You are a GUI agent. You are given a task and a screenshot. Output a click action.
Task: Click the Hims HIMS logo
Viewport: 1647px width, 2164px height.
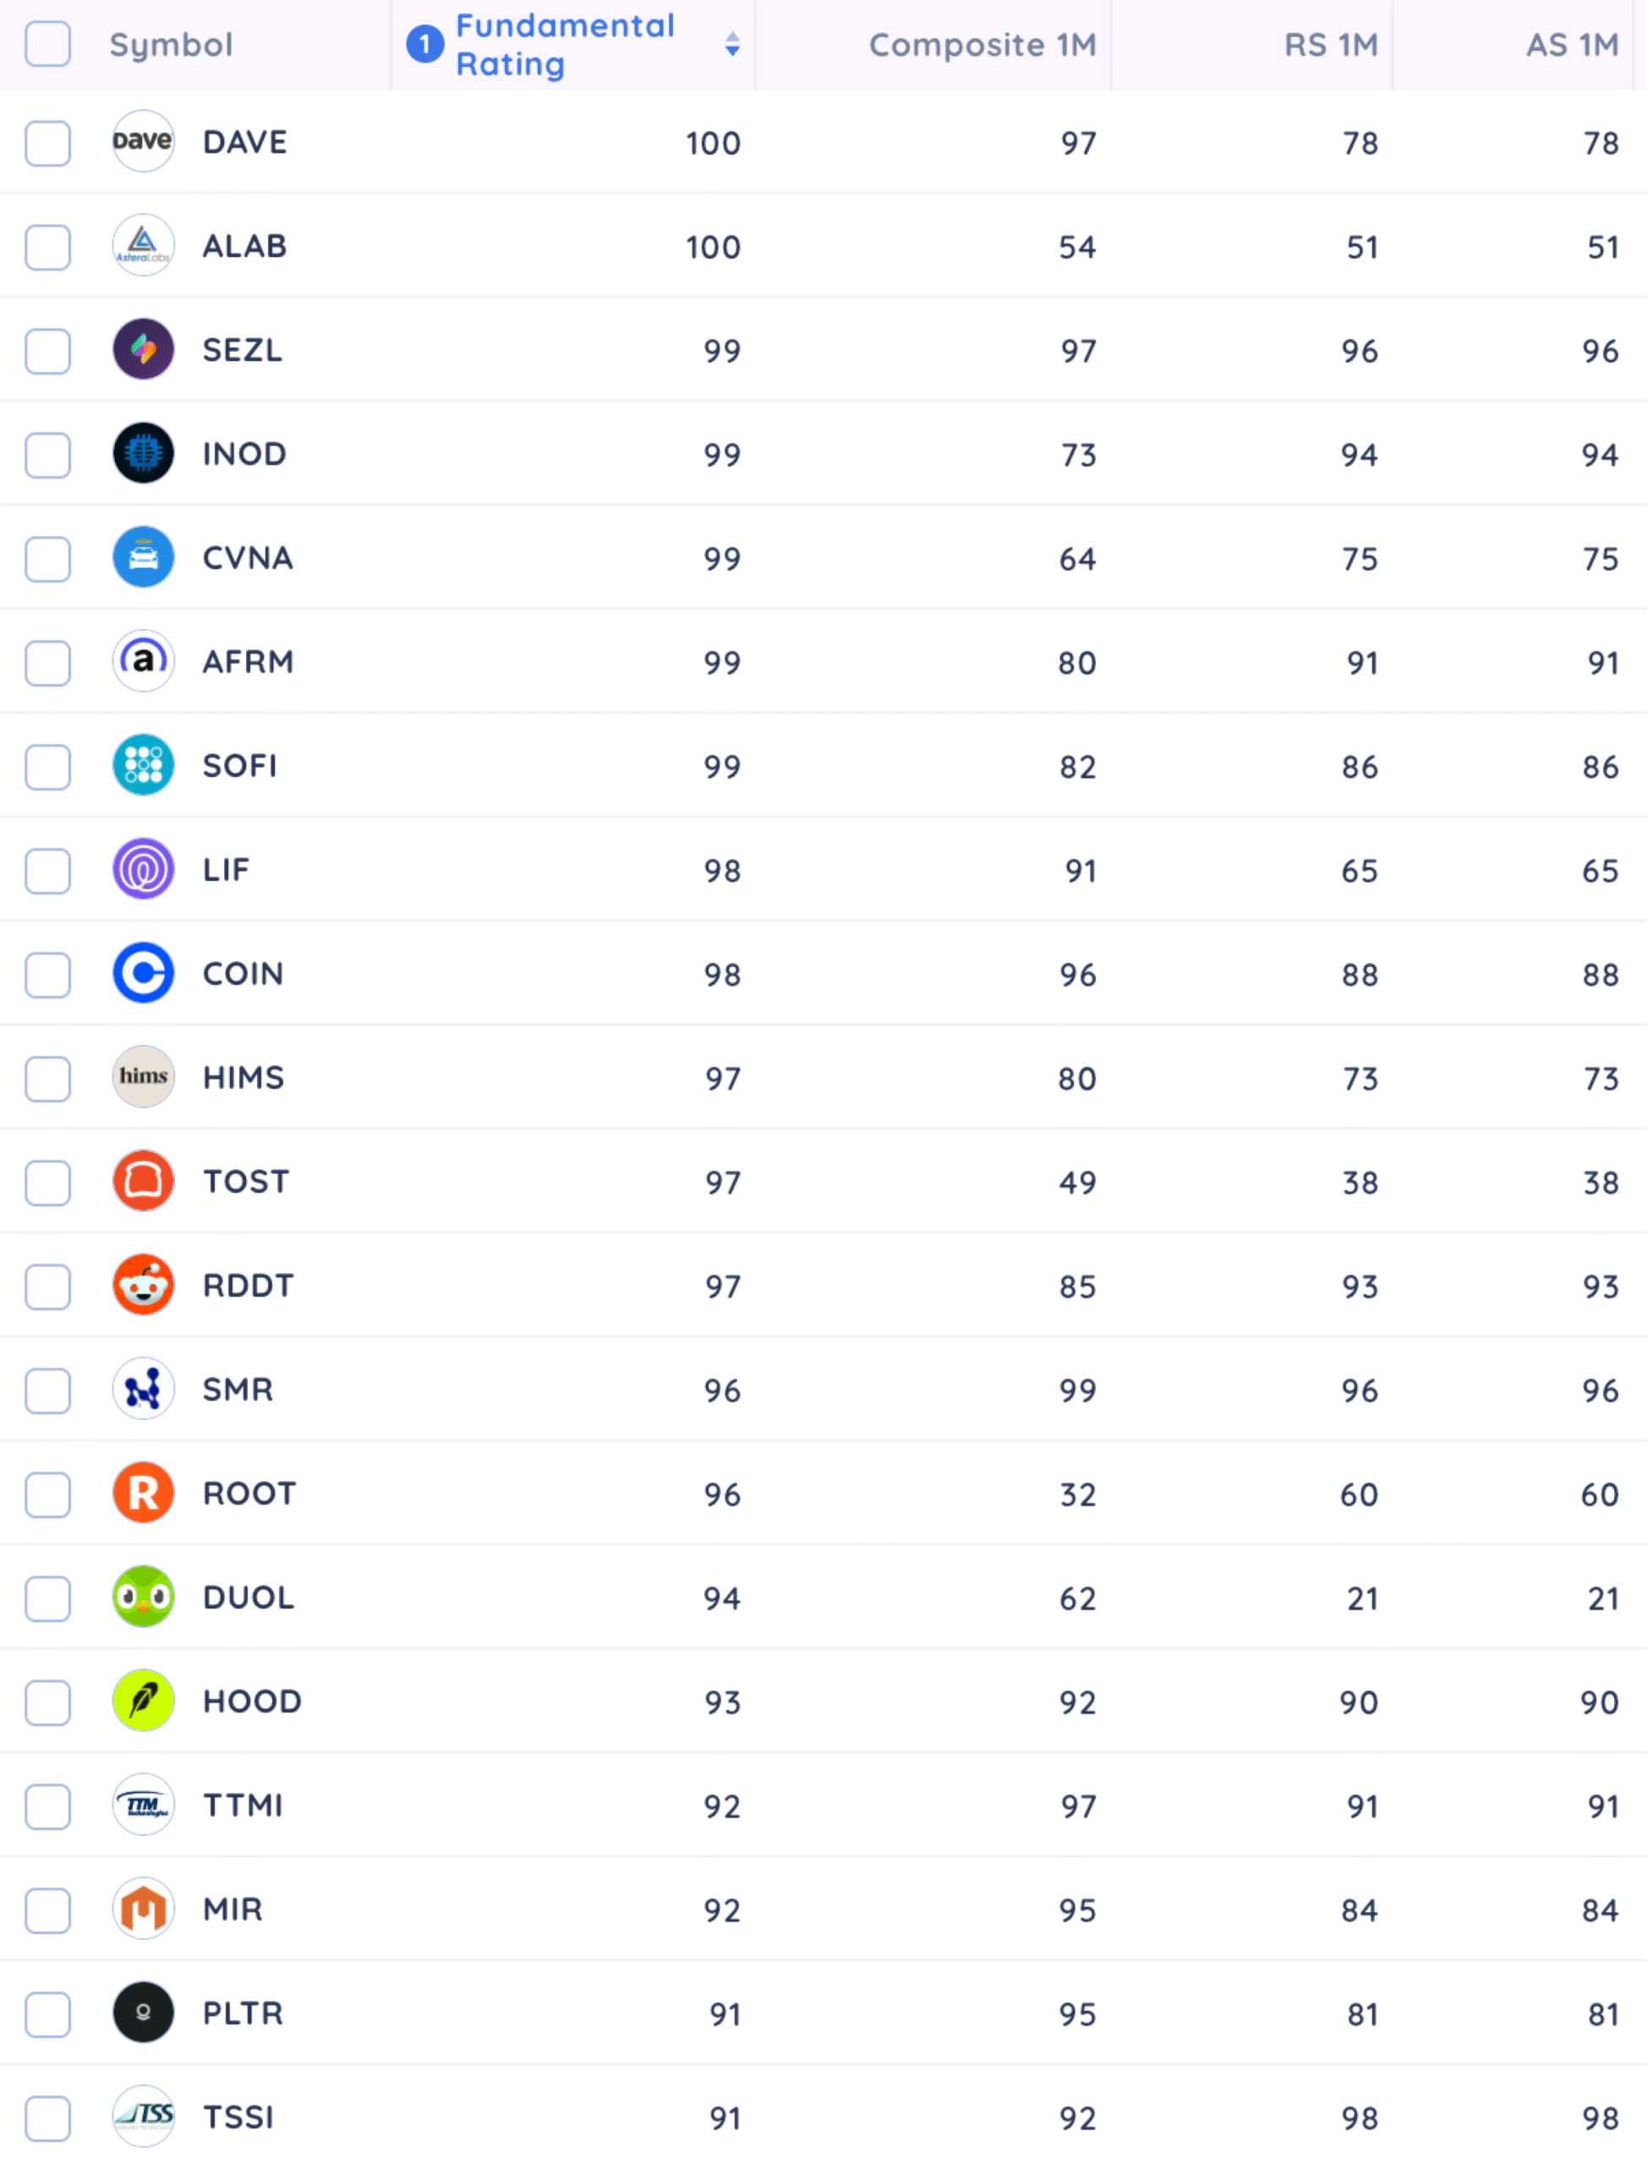pos(143,1077)
